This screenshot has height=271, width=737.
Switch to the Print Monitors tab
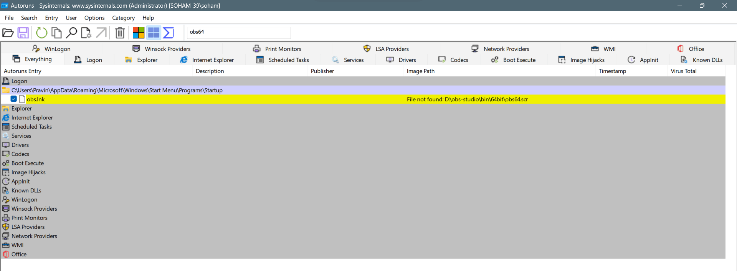277,49
